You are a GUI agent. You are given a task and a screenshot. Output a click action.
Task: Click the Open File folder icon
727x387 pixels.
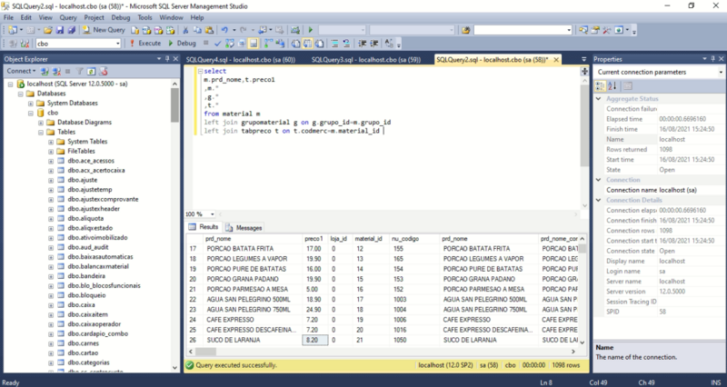48,30
